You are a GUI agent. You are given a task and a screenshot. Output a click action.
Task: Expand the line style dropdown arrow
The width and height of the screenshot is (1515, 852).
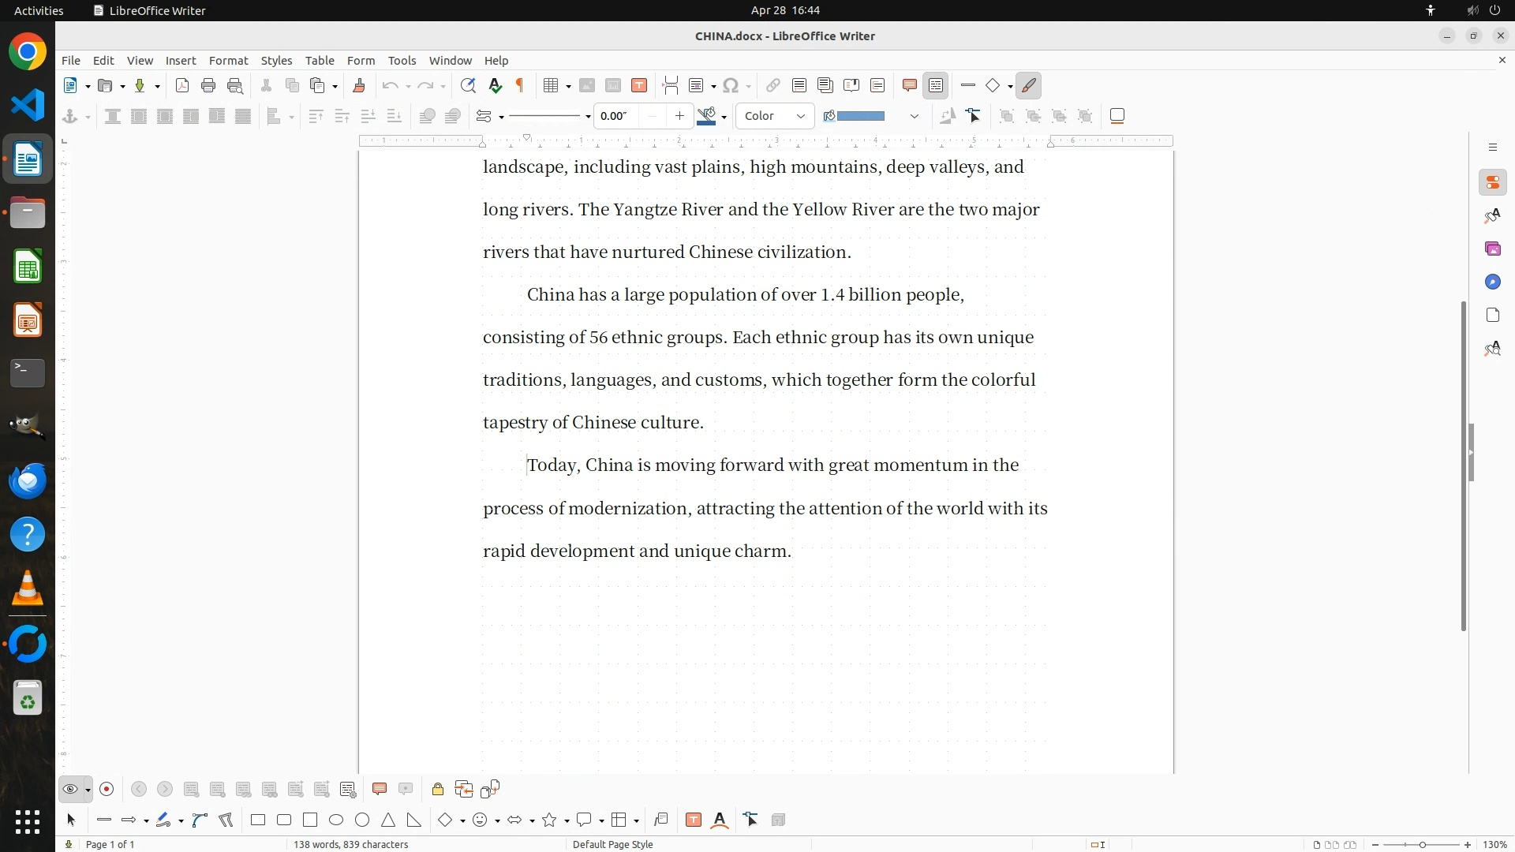588,117
